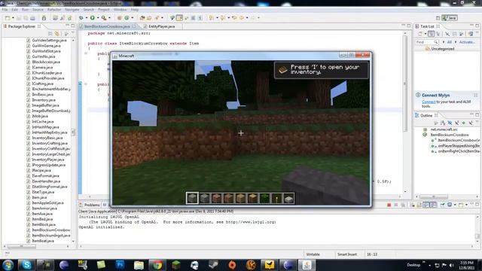This screenshot has width=482, height=271.
Task: Click the Find field in Task List
Action: click(x=427, y=42)
